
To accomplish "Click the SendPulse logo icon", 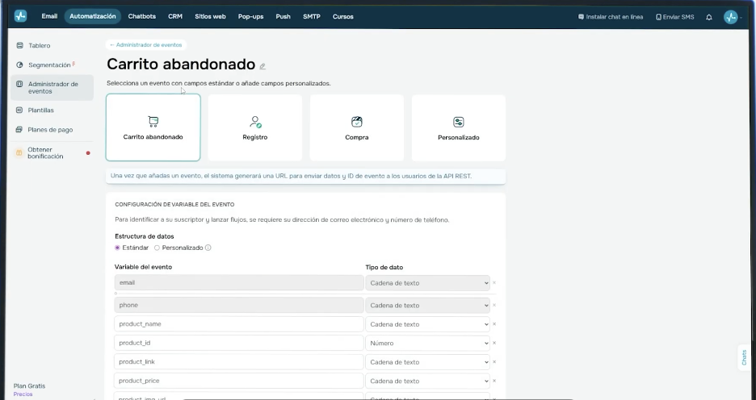I will click(20, 16).
